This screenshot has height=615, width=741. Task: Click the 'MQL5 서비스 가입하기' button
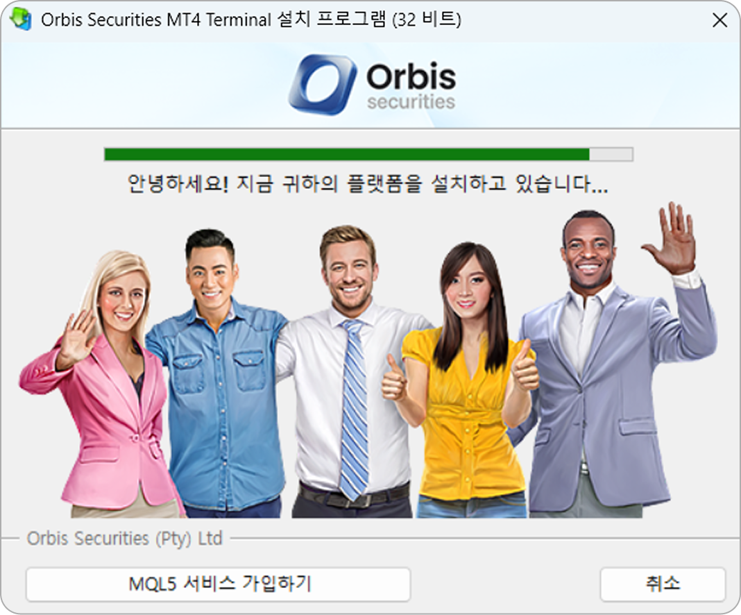219,584
